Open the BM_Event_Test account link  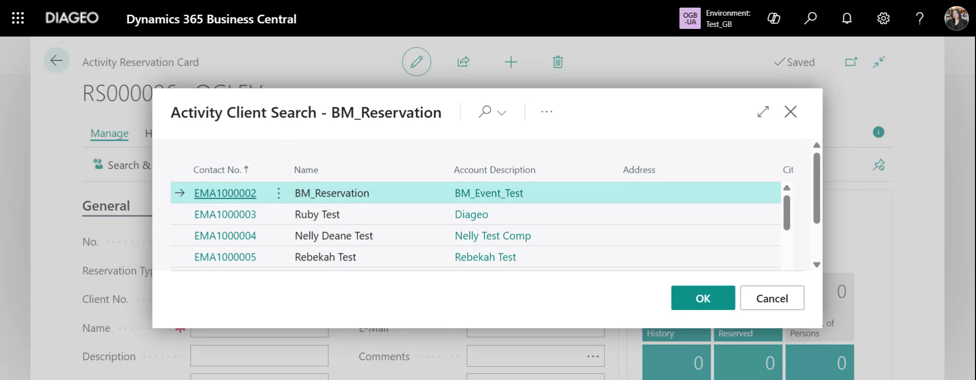coord(489,193)
